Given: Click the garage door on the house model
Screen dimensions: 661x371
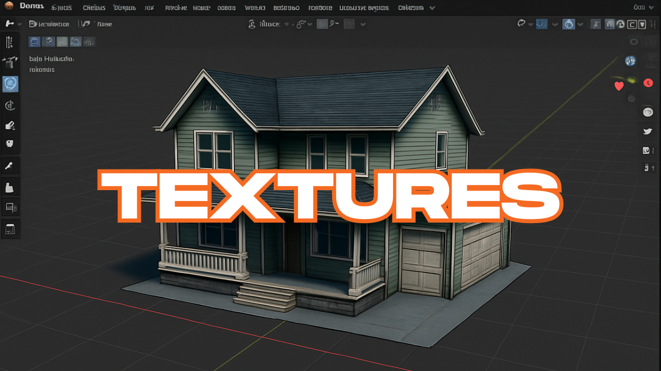Looking at the screenshot, I should [423, 262].
